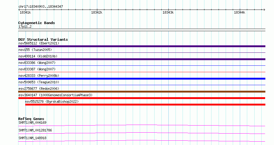Open the RefSeq Genes track heading
The height and width of the screenshot is (145, 274).
[x=31, y=119]
